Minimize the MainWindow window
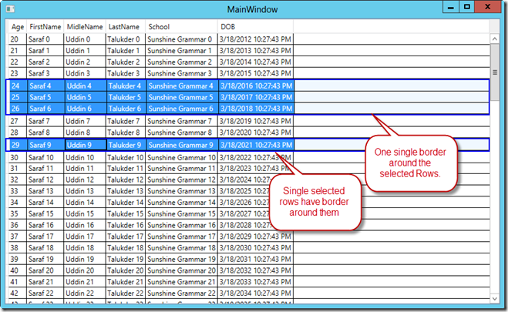The image size is (508, 312). point(451,7)
